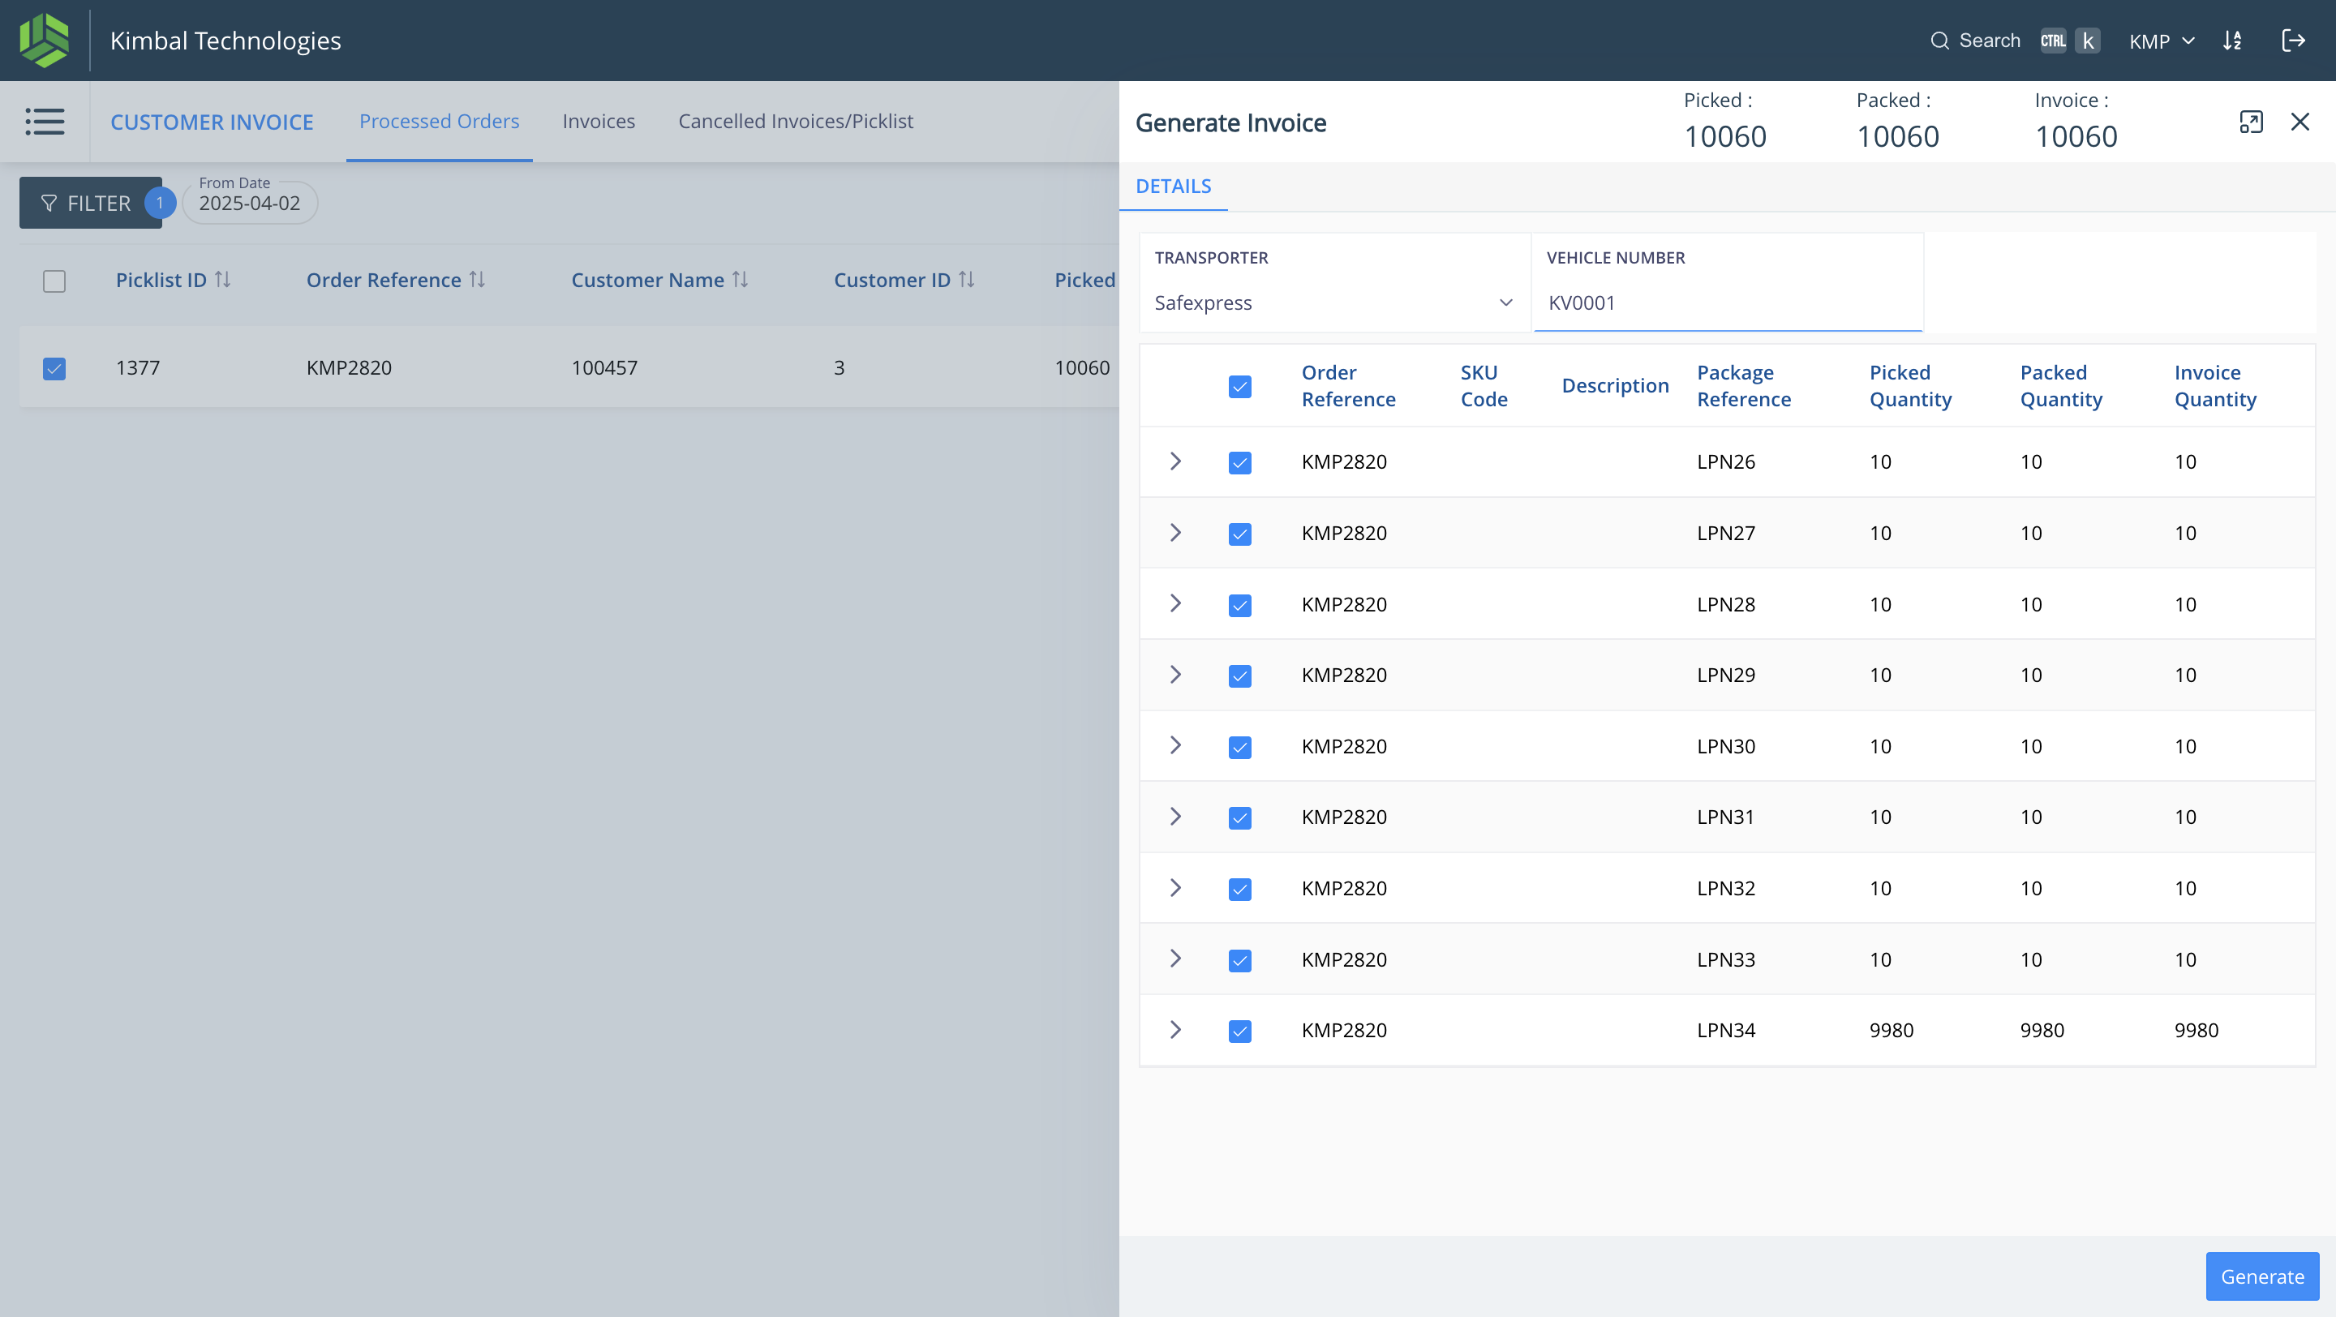The height and width of the screenshot is (1317, 2336).
Task: Uncheck the LPN32 row checkbox
Action: (1239, 889)
